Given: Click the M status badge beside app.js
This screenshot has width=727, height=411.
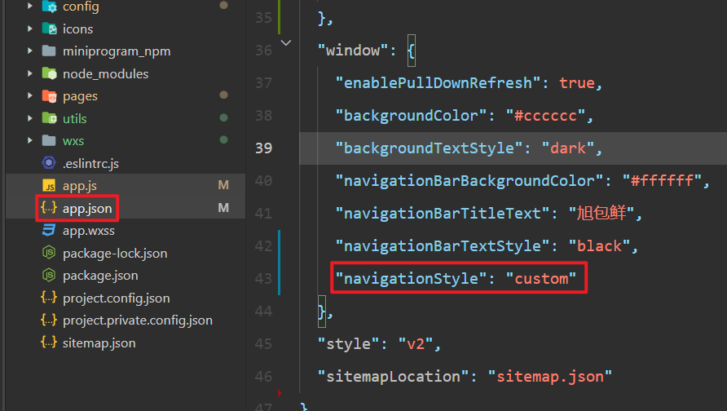Looking at the screenshot, I should (223, 185).
